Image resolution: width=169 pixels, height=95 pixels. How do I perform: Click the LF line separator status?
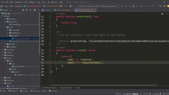[x=141, y=94]
